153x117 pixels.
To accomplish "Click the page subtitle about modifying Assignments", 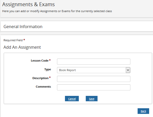I will pos(57,11).
